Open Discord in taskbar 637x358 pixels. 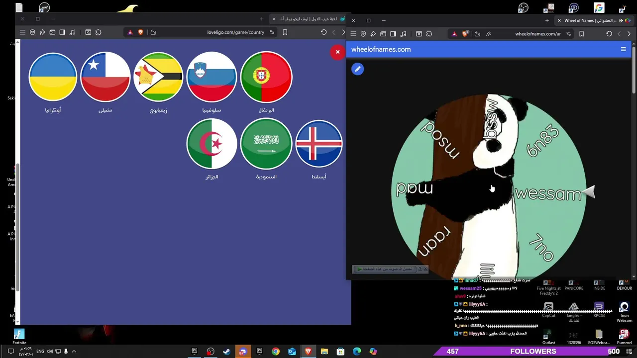click(x=243, y=351)
